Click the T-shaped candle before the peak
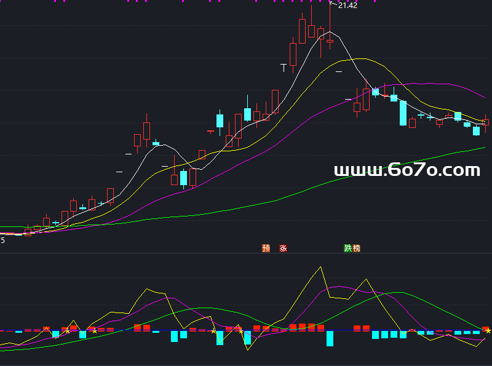The height and width of the screenshot is (366, 492). pyautogui.click(x=284, y=64)
